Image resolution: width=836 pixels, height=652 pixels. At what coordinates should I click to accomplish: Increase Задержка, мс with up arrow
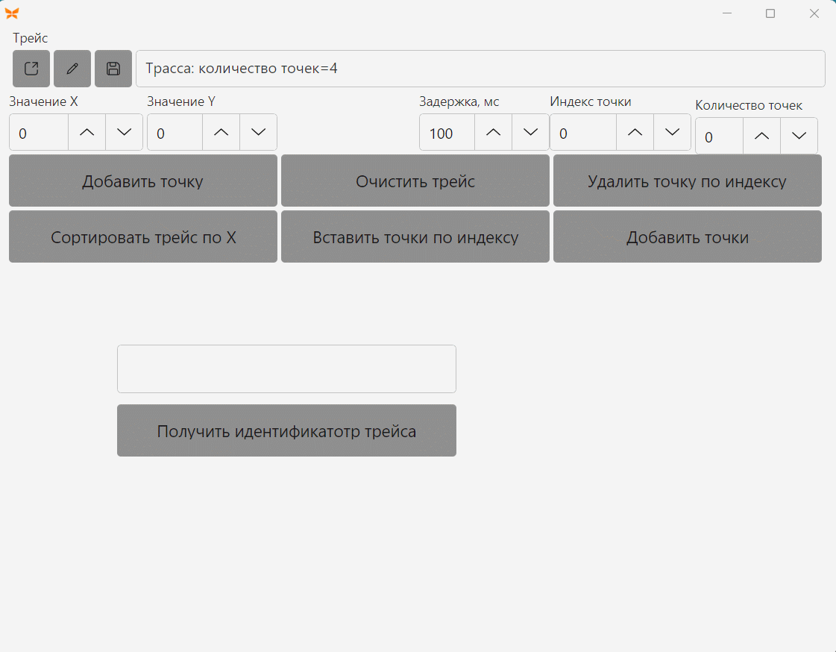(x=494, y=132)
